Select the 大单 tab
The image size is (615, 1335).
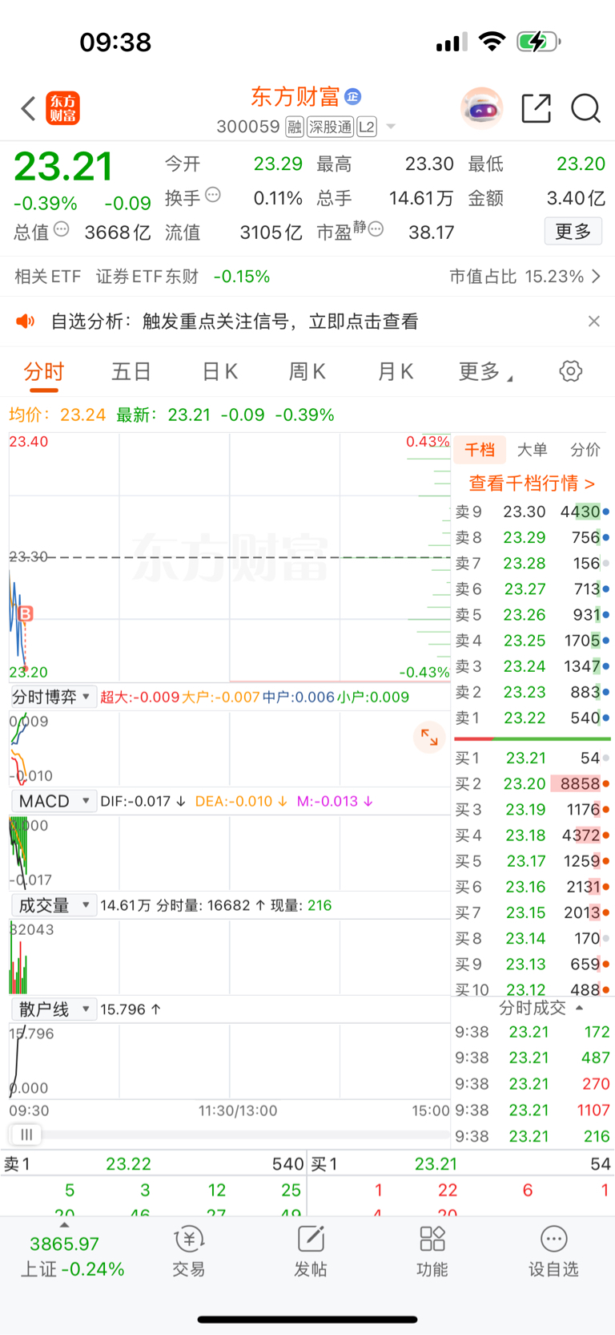[532, 450]
